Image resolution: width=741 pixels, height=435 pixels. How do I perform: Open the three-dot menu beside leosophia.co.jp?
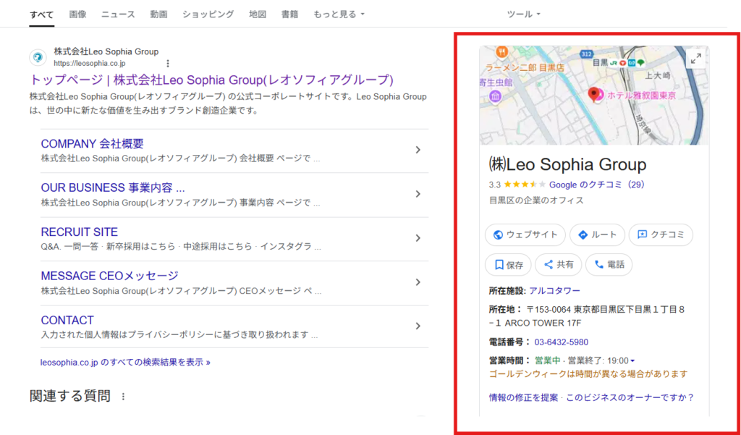click(x=167, y=64)
